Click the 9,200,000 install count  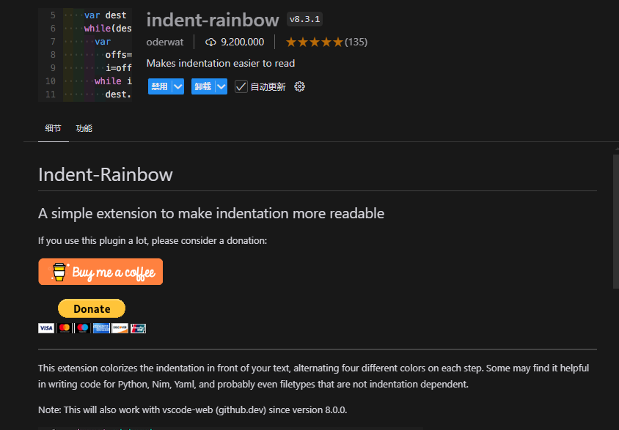click(242, 42)
